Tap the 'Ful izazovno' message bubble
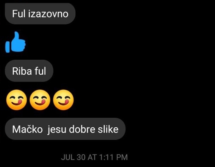Image resolution: width=215 pixels, height=167 pixels. coord(40,14)
